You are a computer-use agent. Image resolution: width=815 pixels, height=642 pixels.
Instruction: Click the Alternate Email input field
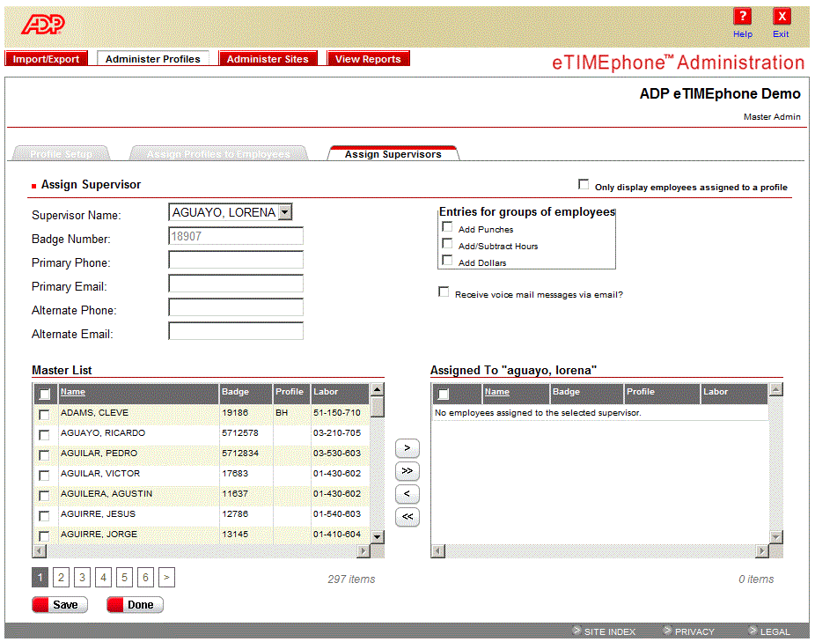click(236, 331)
